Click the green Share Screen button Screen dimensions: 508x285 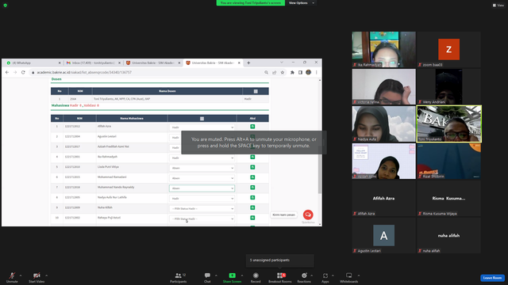(232, 277)
